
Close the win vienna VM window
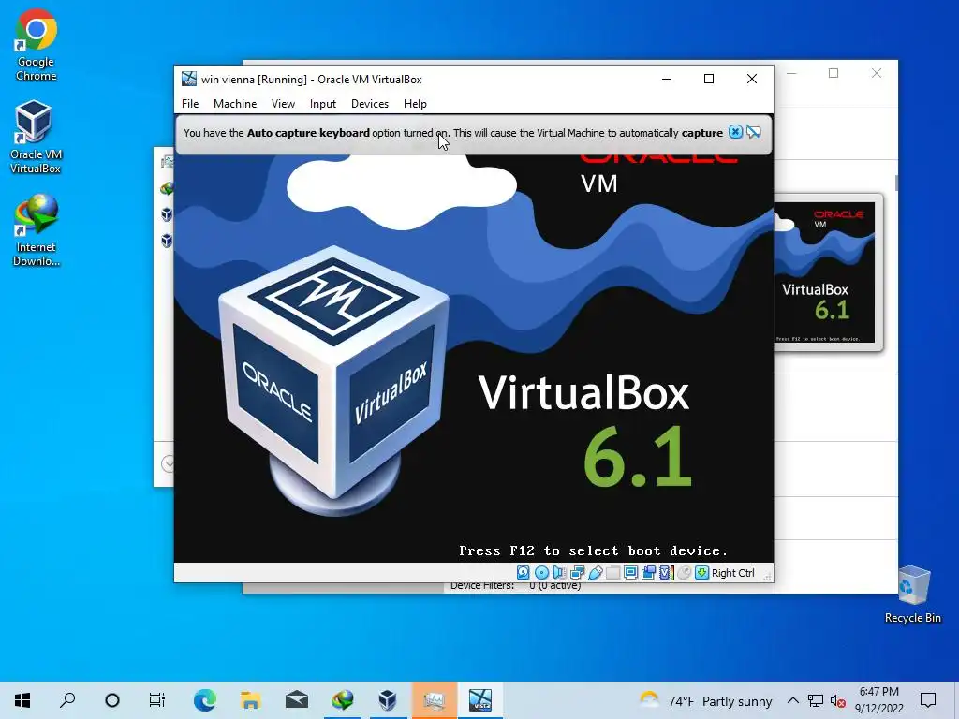pos(752,79)
